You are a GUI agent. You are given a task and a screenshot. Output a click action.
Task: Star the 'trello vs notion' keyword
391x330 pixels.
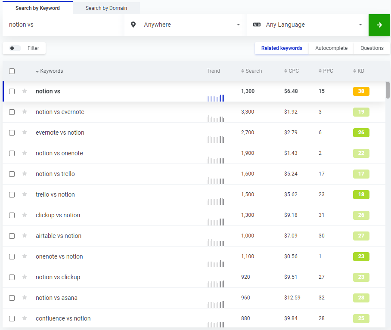(25, 194)
